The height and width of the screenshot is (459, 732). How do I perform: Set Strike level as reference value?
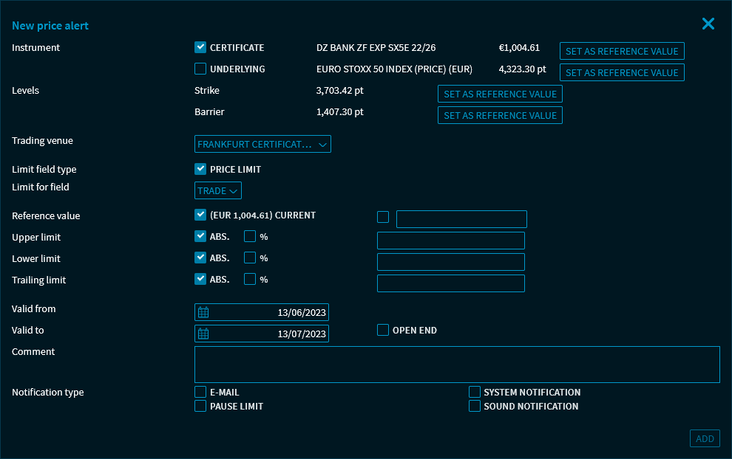click(500, 94)
